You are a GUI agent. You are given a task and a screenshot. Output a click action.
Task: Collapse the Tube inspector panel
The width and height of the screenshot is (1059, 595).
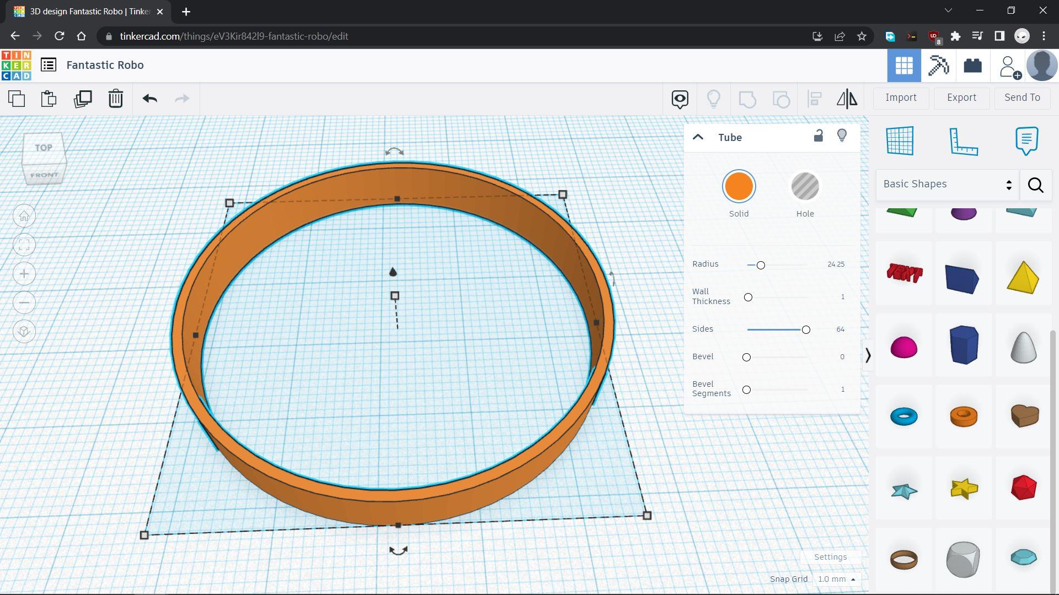point(698,137)
